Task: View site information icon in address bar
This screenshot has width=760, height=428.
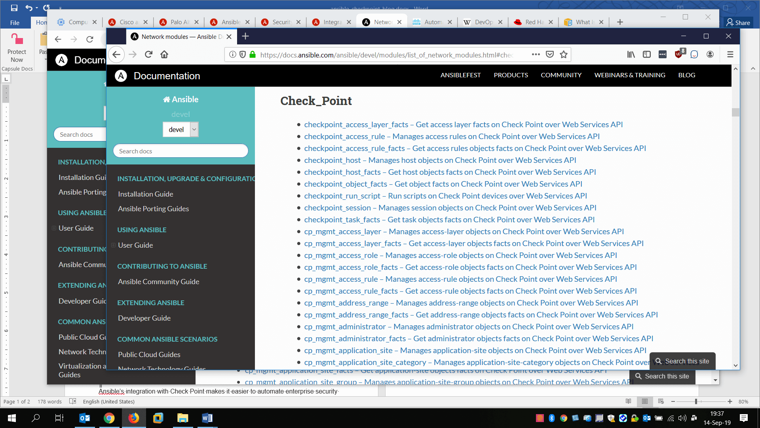Action: point(233,55)
